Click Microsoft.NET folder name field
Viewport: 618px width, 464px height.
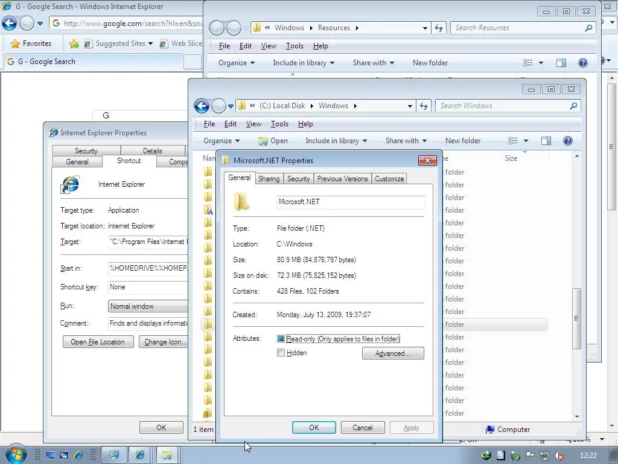click(x=351, y=202)
